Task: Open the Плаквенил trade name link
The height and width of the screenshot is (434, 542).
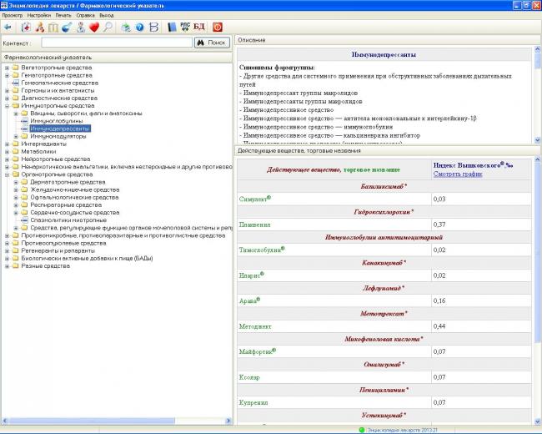Action: click(255, 225)
